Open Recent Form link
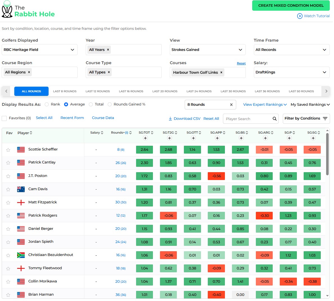 click(x=72, y=118)
